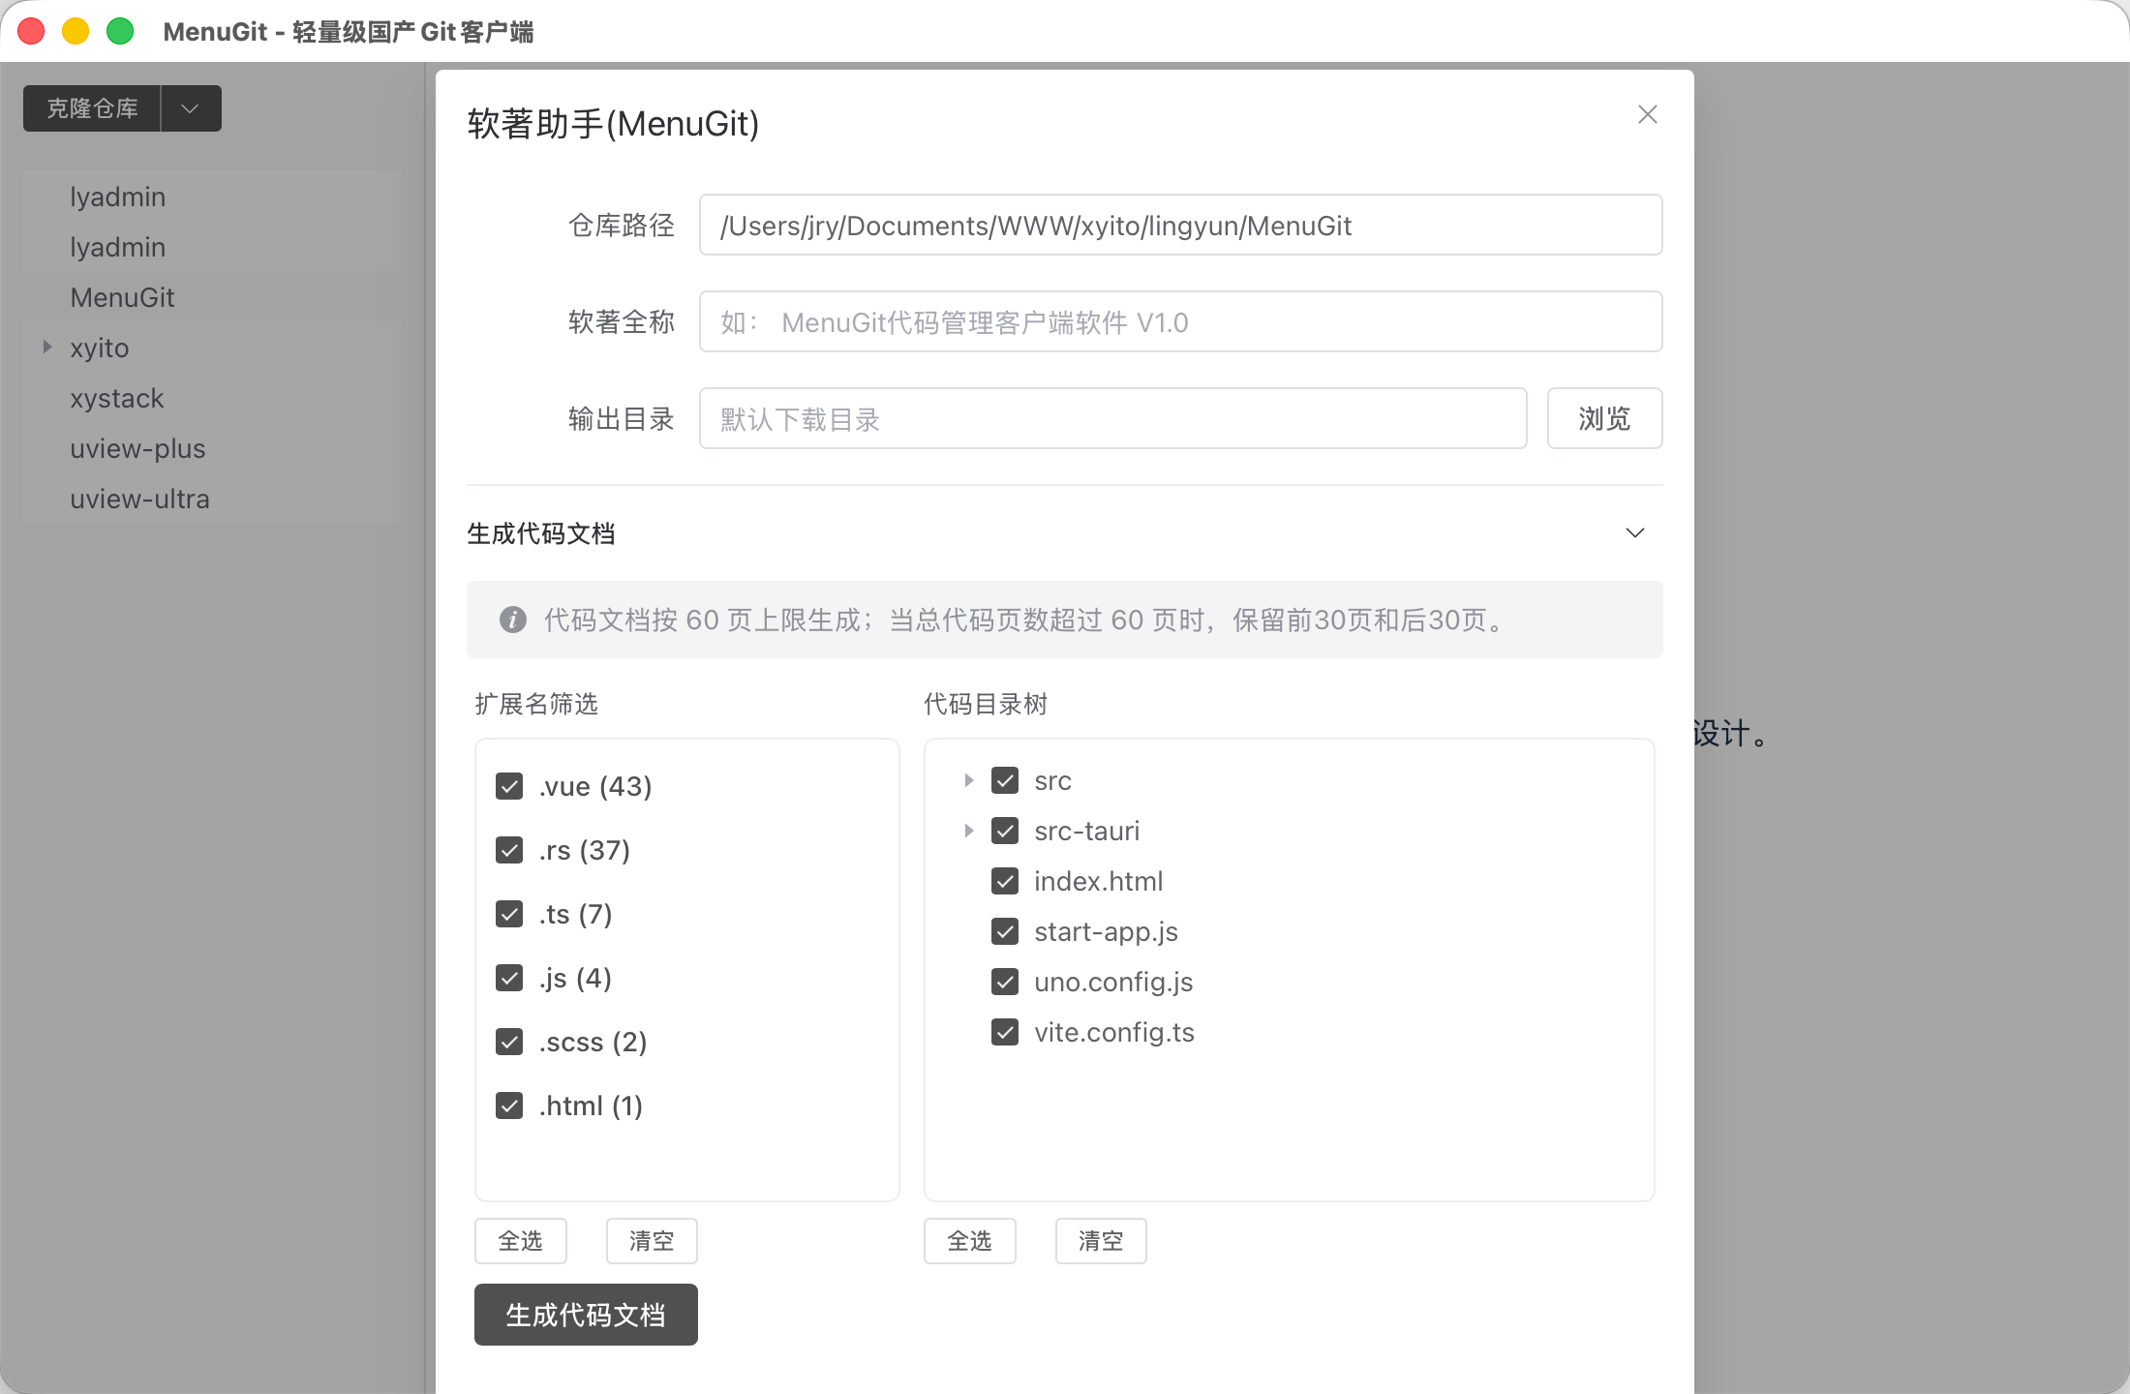Click 清空 under the code directory tree

tap(1100, 1241)
